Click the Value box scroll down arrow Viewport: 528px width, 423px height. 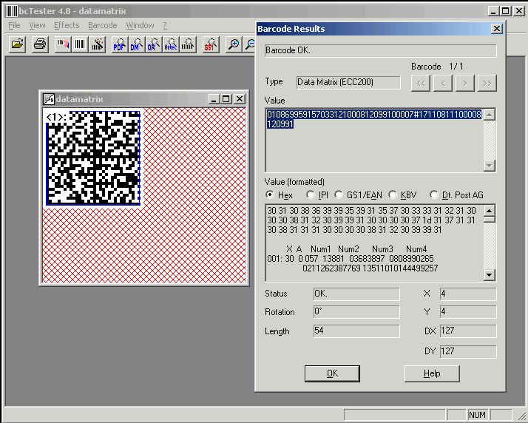[490, 166]
